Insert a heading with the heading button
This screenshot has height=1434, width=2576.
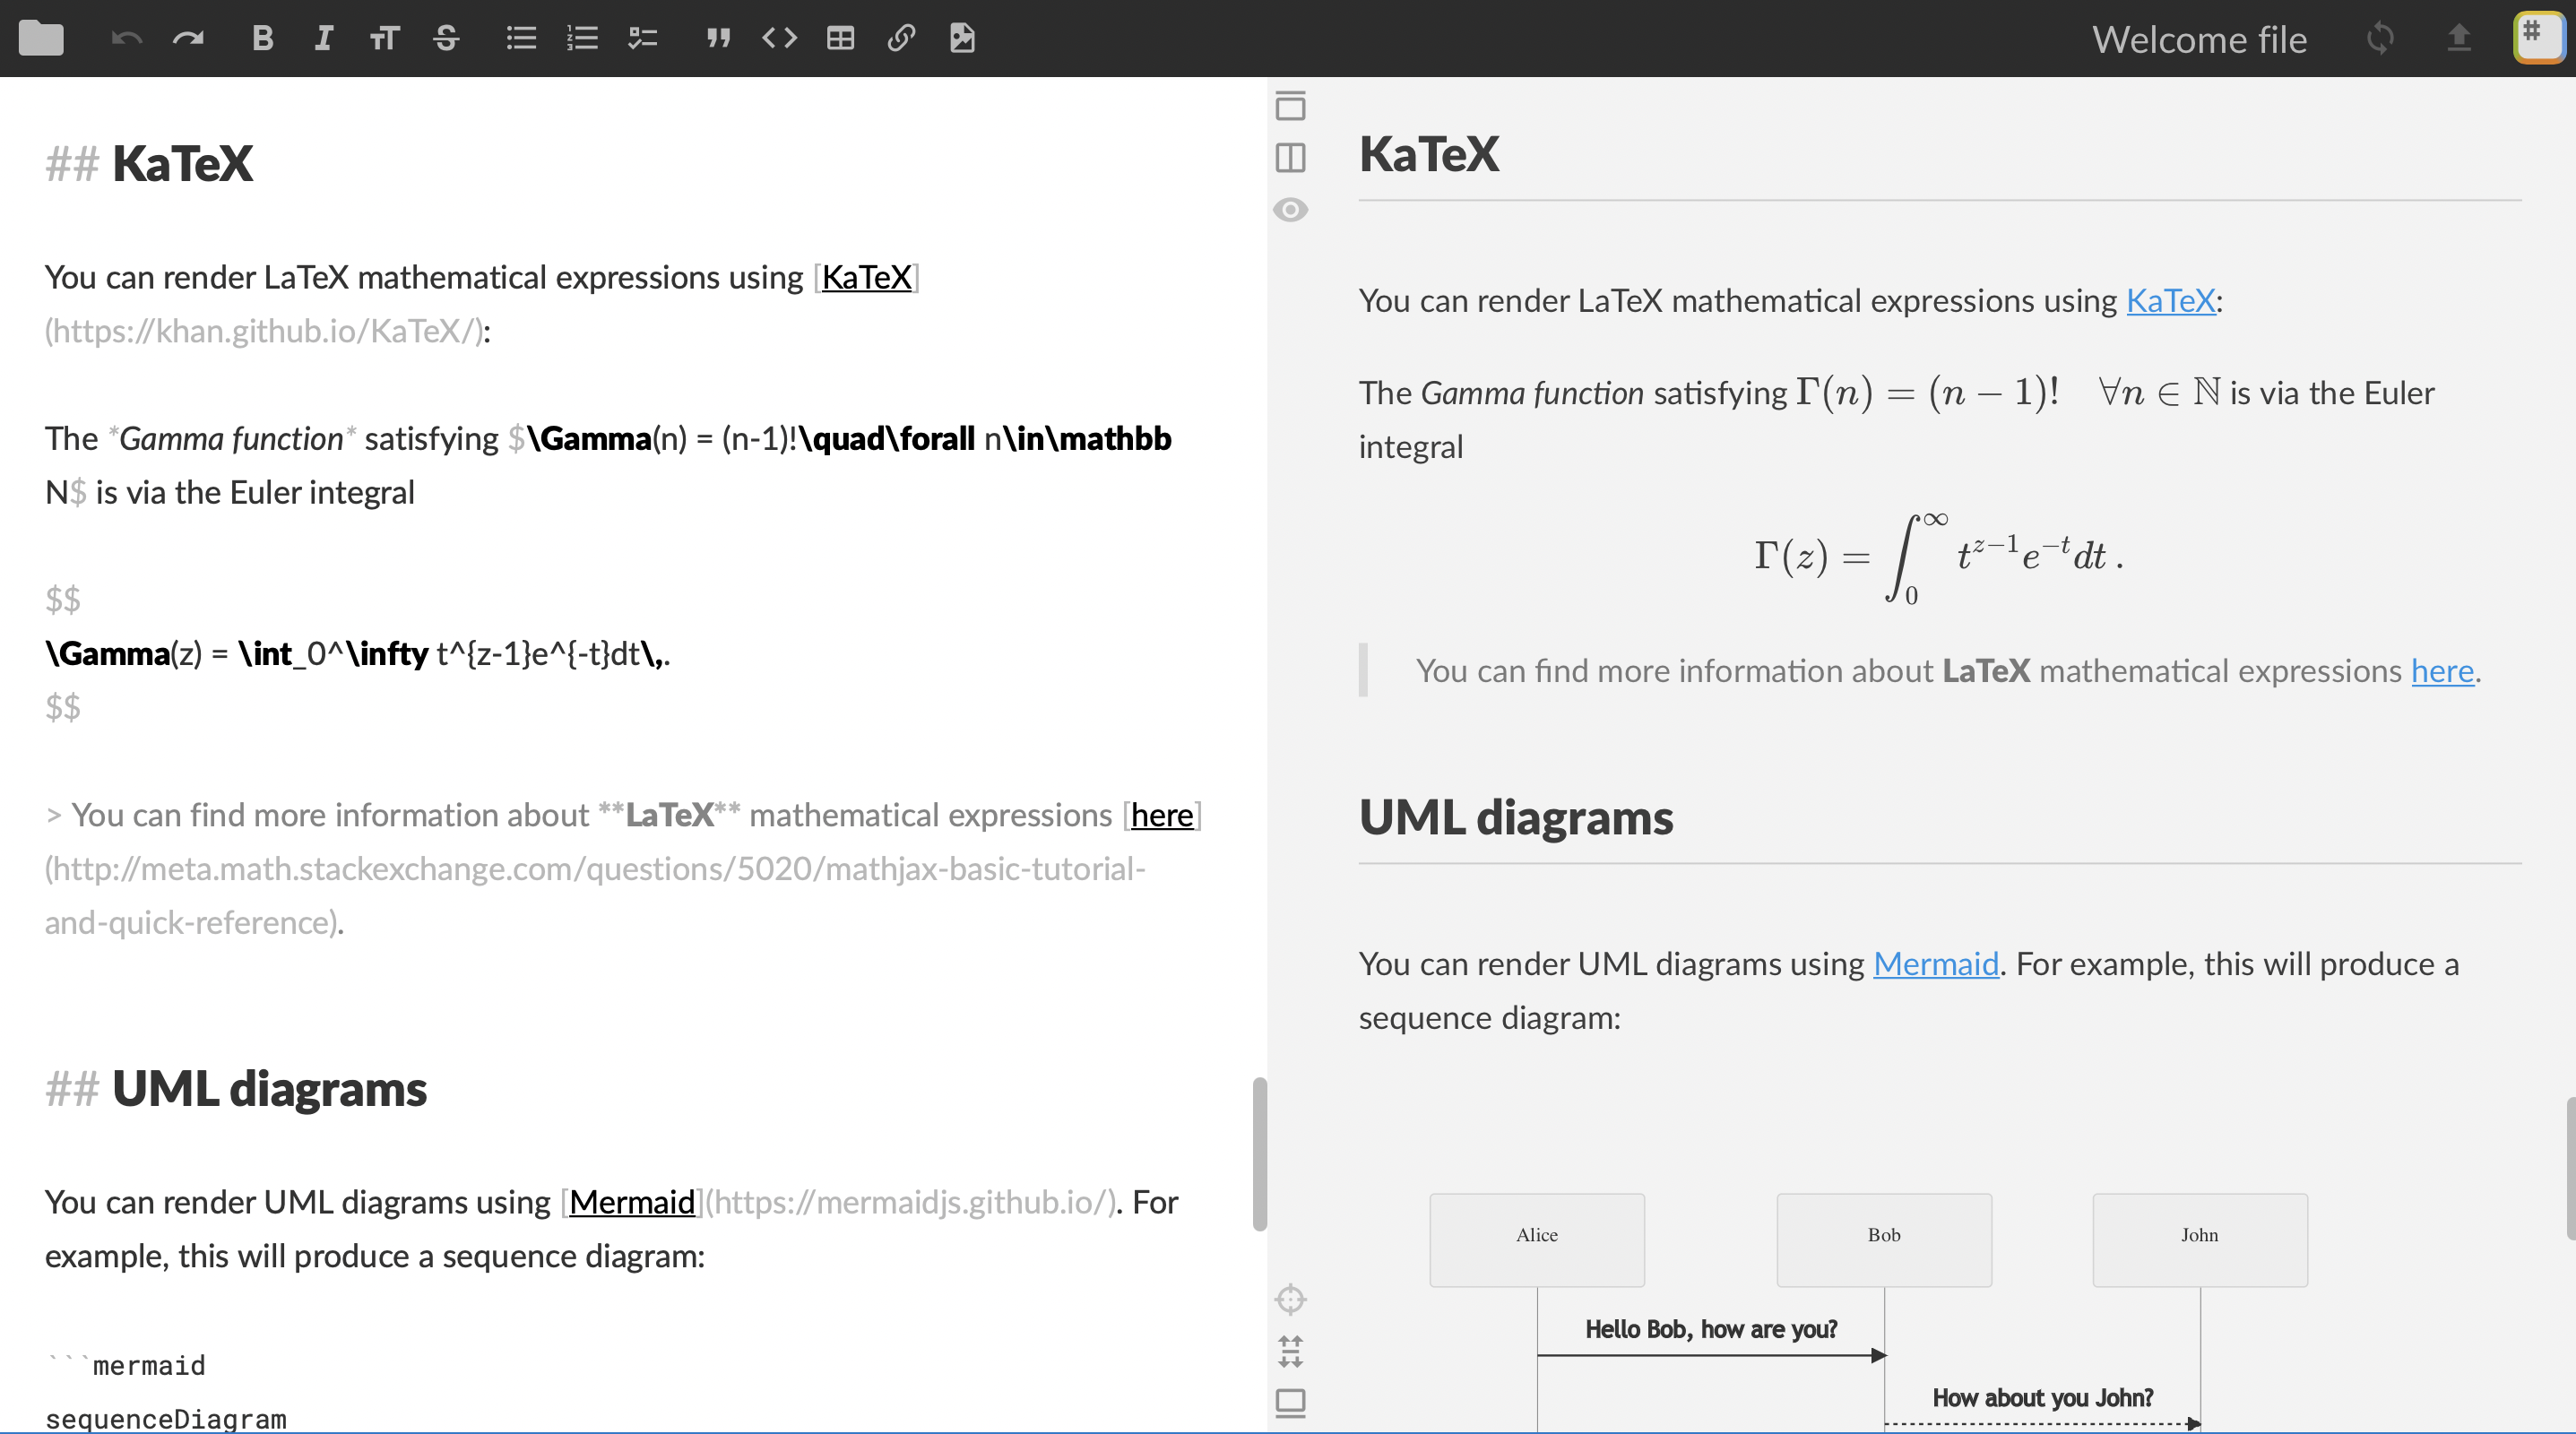point(384,38)
